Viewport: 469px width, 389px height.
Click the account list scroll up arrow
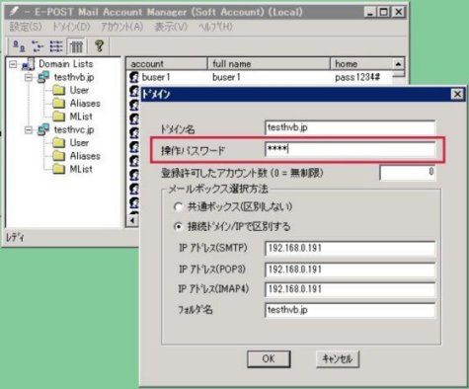coord(398,64)
